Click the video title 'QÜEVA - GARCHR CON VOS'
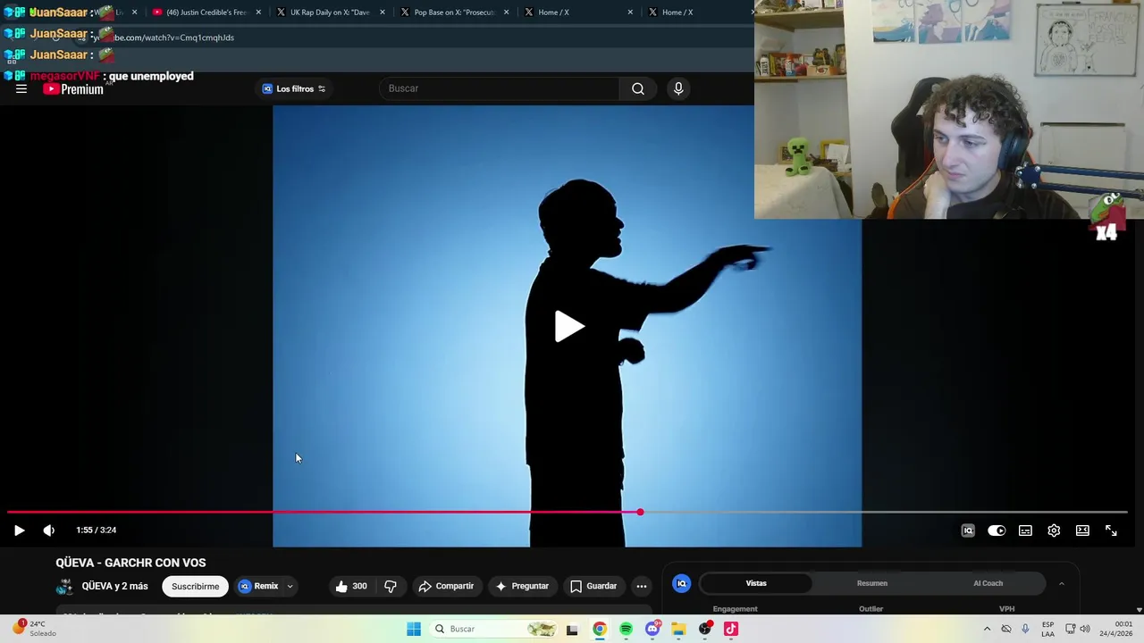 pyautogui.click(x=130, y=563)
